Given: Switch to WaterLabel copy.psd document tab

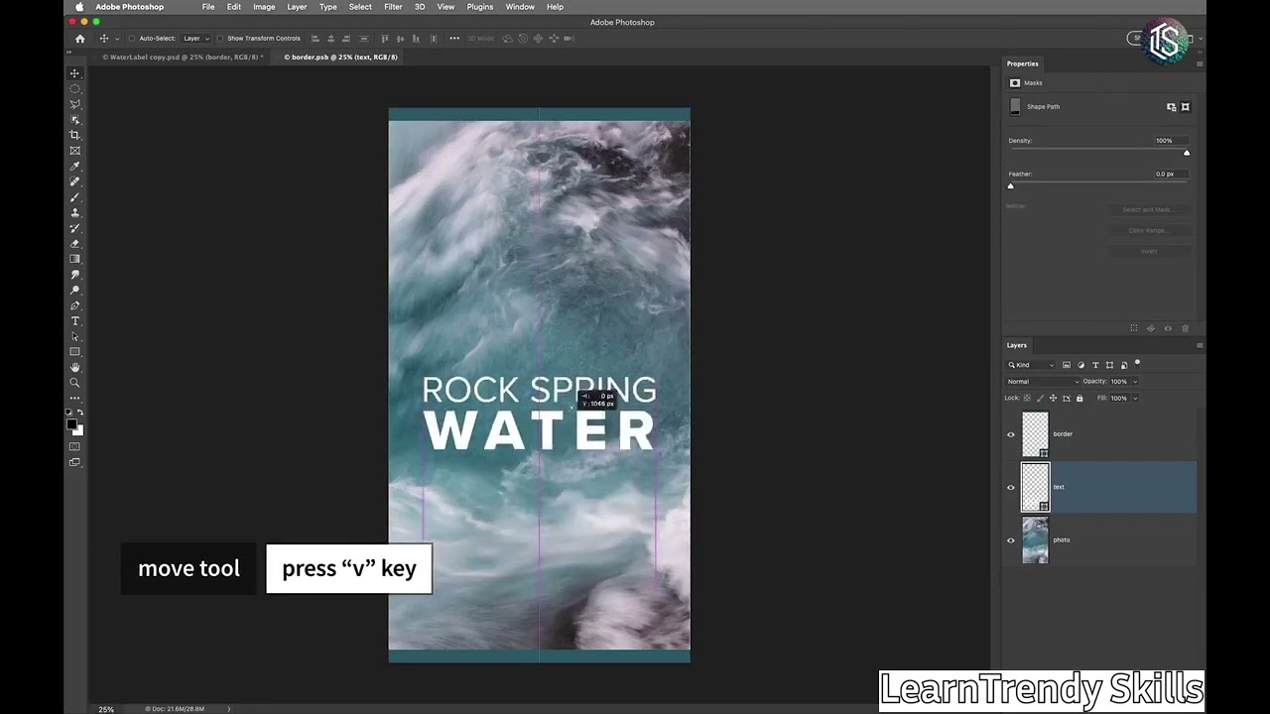Looking at the screenshot, I should (x=184, y=58).
